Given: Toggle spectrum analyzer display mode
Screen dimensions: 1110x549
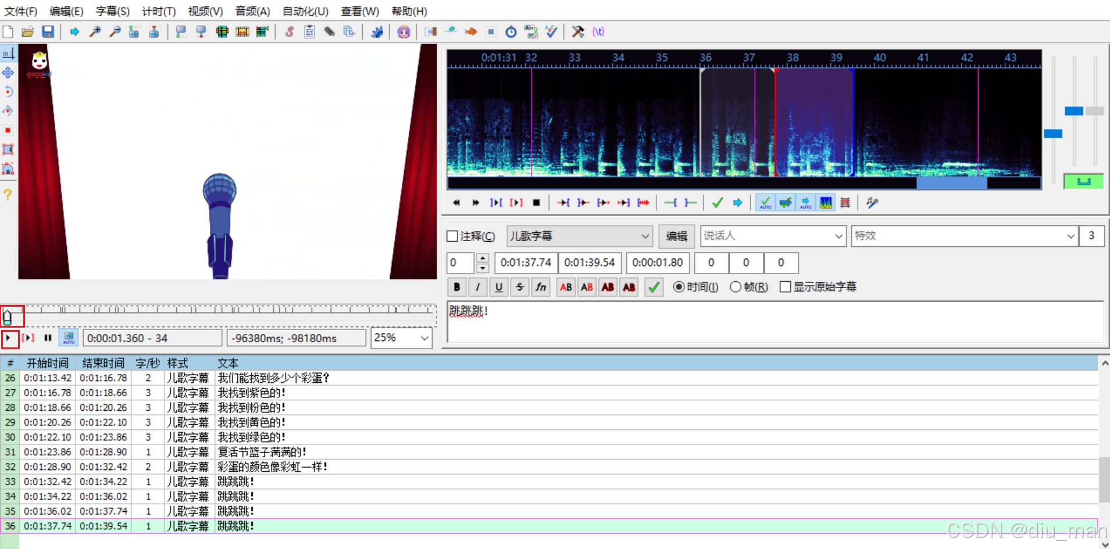Looking at the screenshot, I should (826, 202).
